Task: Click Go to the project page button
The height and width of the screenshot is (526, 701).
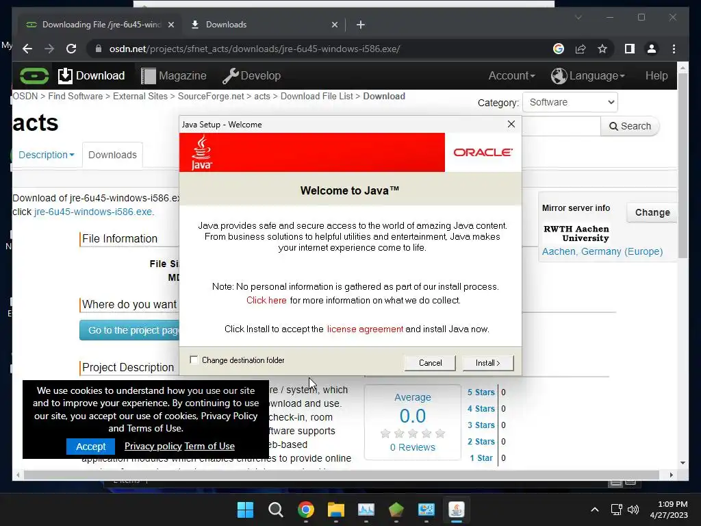Action: pyautogui.click(x=129, y=330)
